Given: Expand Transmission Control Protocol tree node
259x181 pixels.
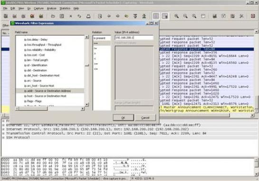Looking at the screenshot, I should point(3,133).
